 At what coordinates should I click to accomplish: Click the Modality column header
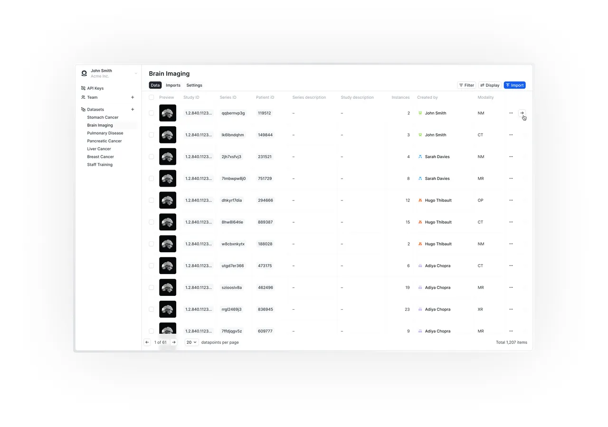pyautogui.click(x=485, y=97)
